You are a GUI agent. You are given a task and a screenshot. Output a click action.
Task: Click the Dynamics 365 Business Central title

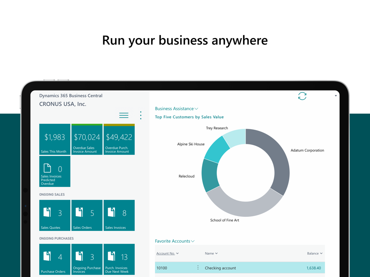pos(71,96)
